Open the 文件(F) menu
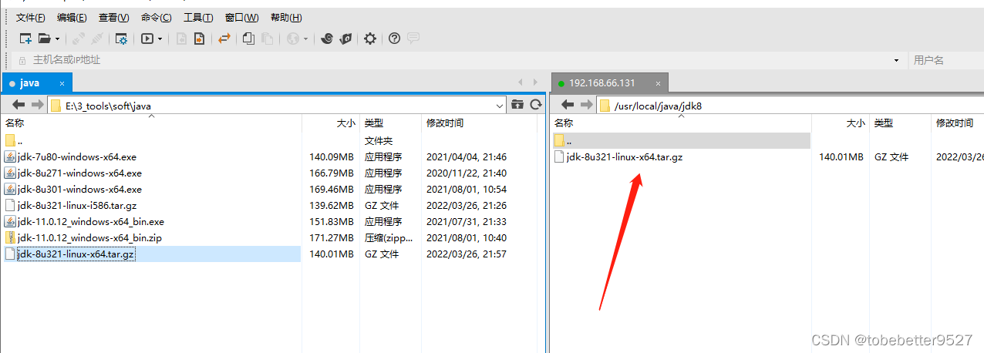 point(31,18)
